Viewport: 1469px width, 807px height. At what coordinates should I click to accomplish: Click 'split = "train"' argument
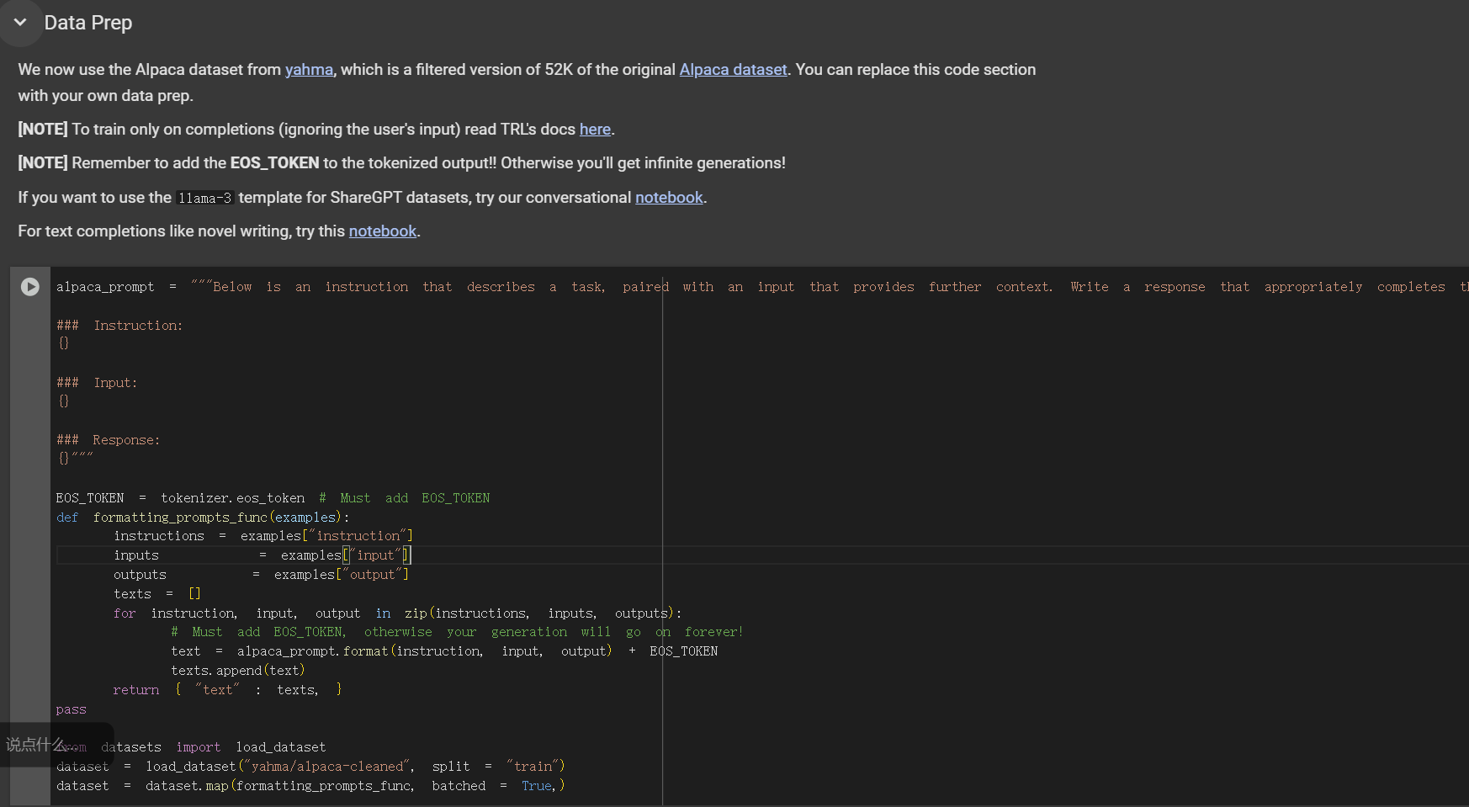point(495,767)
